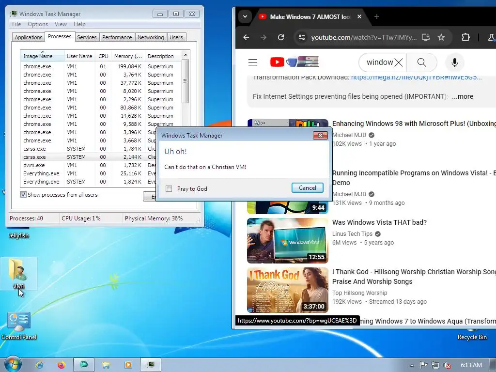Open the mega.nz transformation pack link

point(416,78)
